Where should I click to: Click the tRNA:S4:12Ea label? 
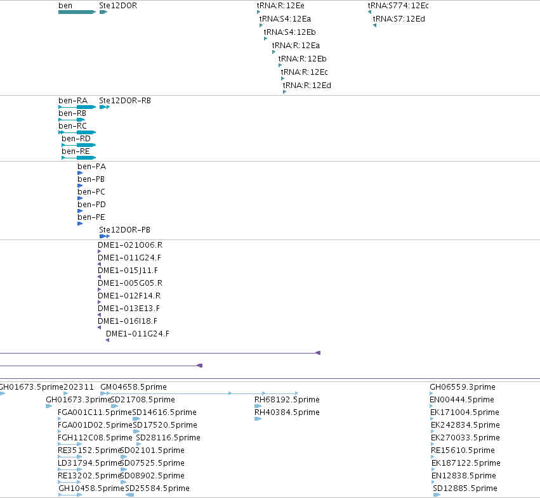tap(285, 19)
